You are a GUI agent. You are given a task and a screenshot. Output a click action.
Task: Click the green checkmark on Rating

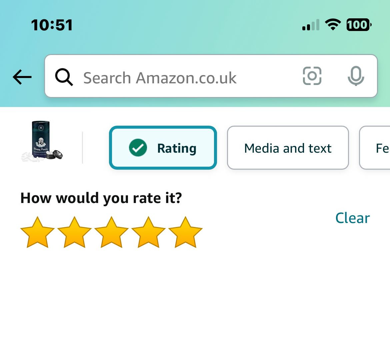tap(138, 148)
